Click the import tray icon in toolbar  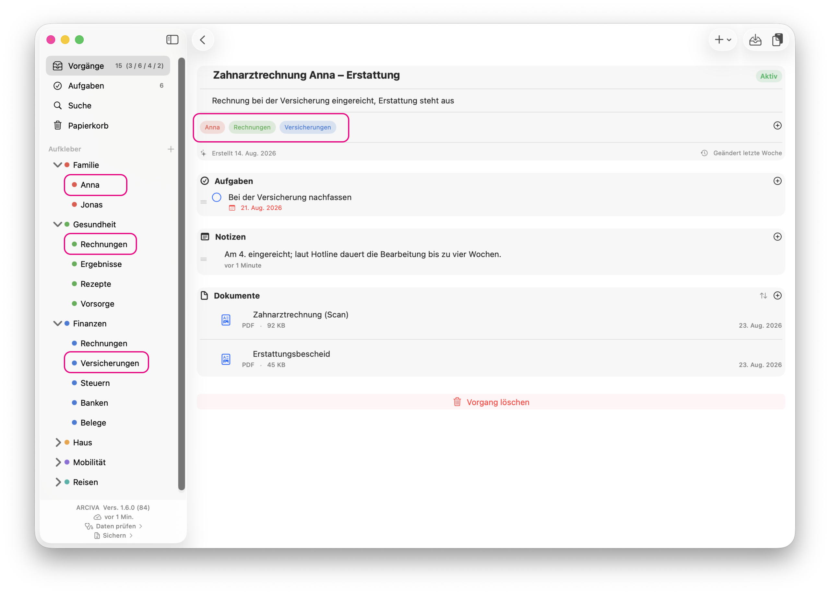point(755,40)
